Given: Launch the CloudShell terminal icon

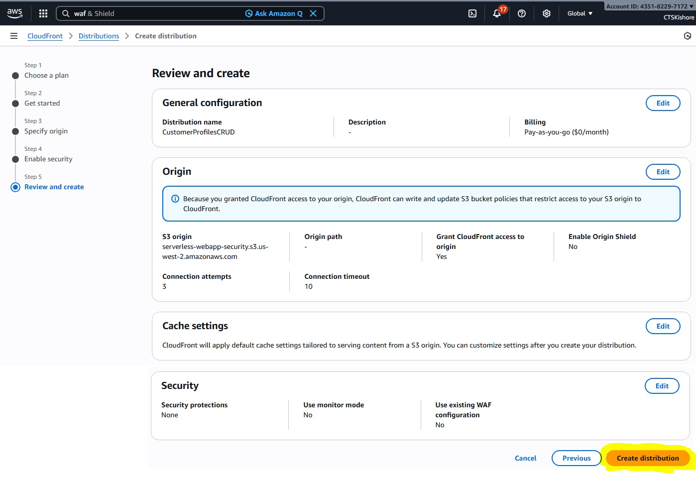Looking at the screenshot, I should pos(472,13).
